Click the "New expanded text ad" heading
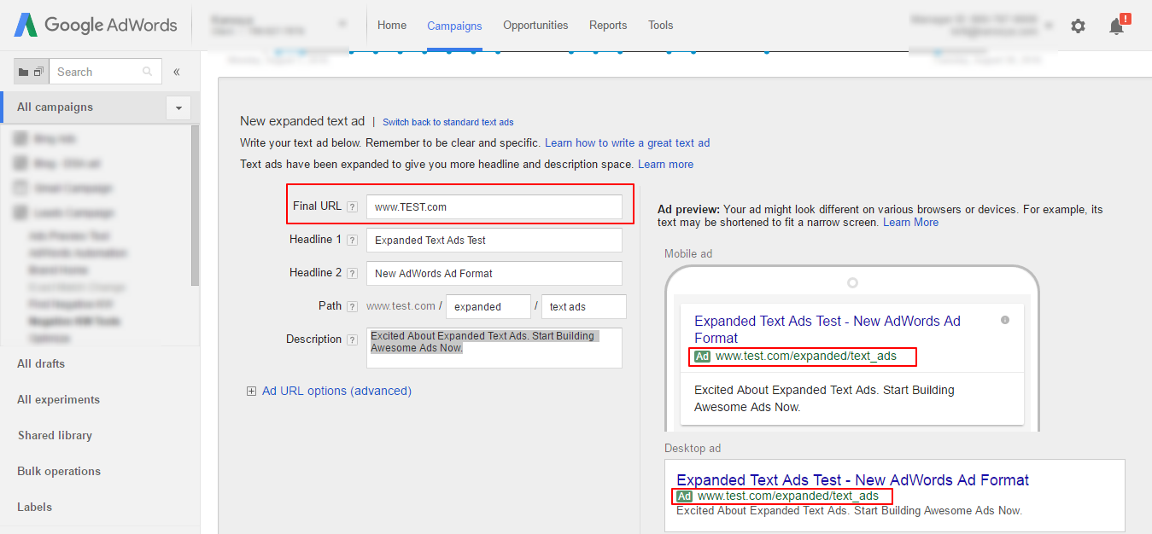This screenshot has width=1152, height=534. click(302, 121)
